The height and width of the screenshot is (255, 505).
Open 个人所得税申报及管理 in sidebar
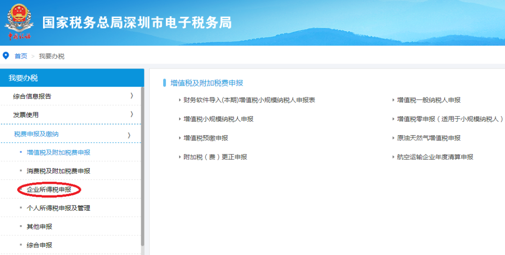click(58, 208)
